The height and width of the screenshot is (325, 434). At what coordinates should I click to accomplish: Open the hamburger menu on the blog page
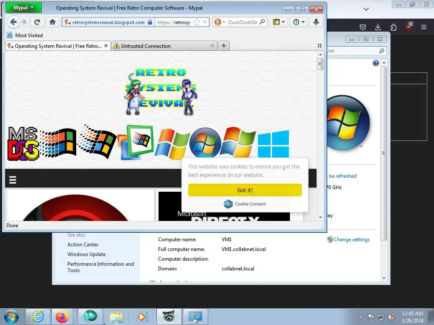(13, 179)
